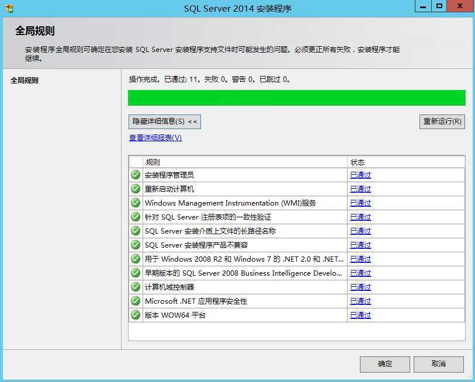Screen dimensions: 475x382
Task: Select 用于 Windows 2008 R2 rule text
Action: [244, 259]
